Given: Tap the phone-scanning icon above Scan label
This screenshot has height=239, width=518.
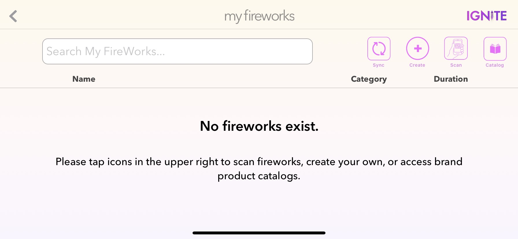Looking at the screenshot, I should click(x=456, y=48).
